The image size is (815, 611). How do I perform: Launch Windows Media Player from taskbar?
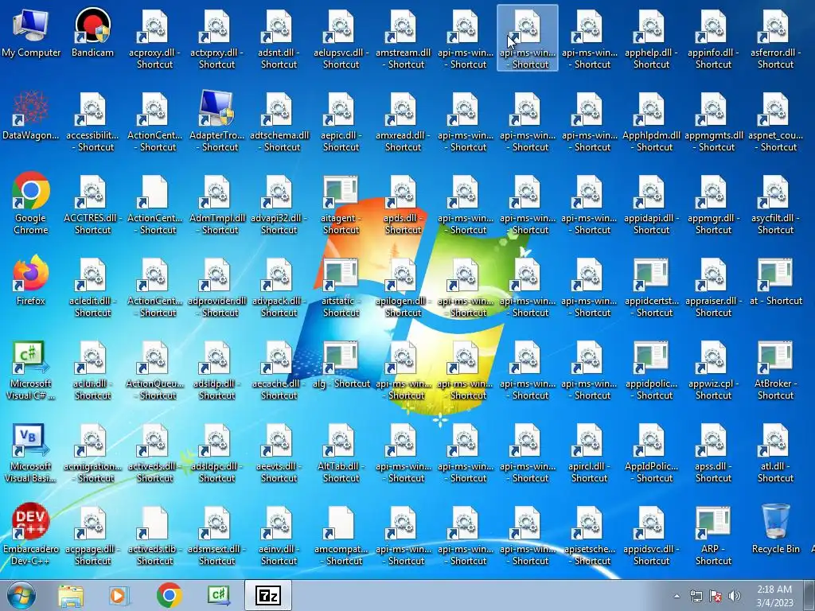point(119,595)
